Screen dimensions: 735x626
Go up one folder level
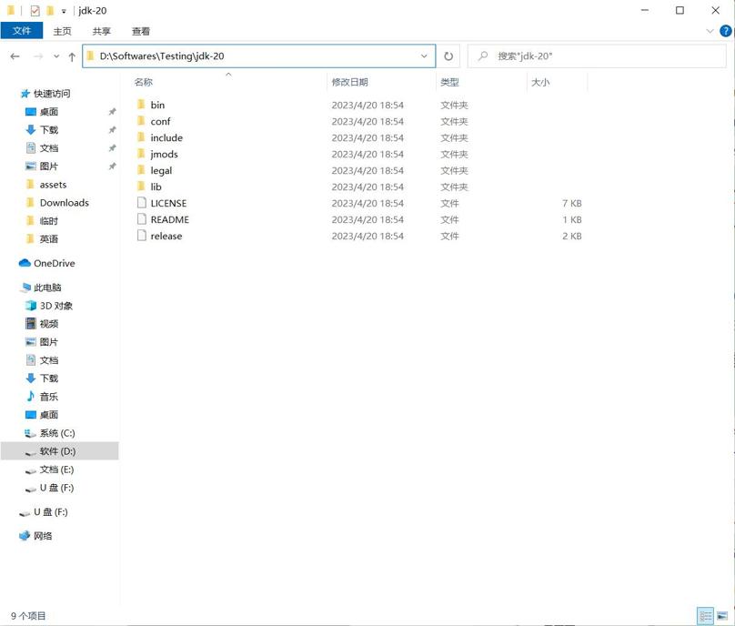[72, 56]
